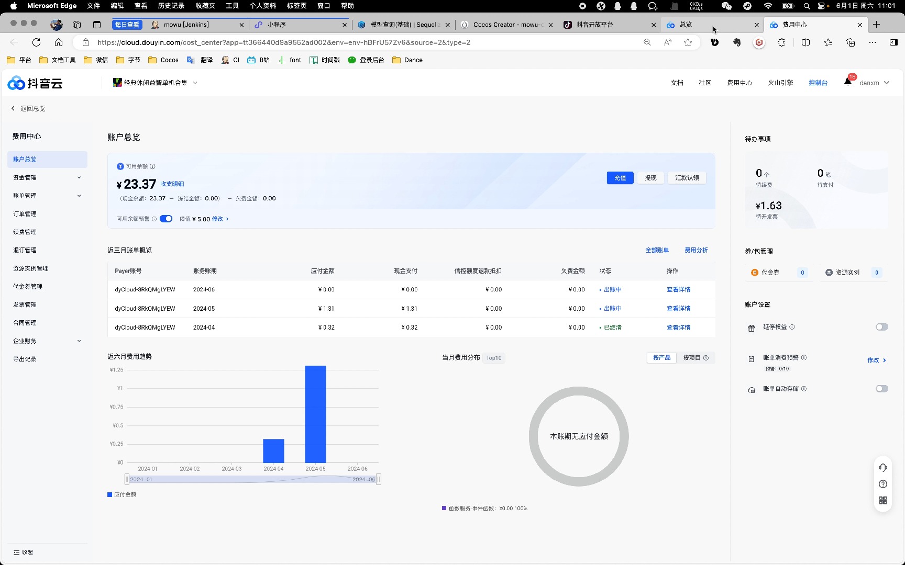Click zoom magnifier in address bar
Viewport: 905px width, 565px height.
647,42
